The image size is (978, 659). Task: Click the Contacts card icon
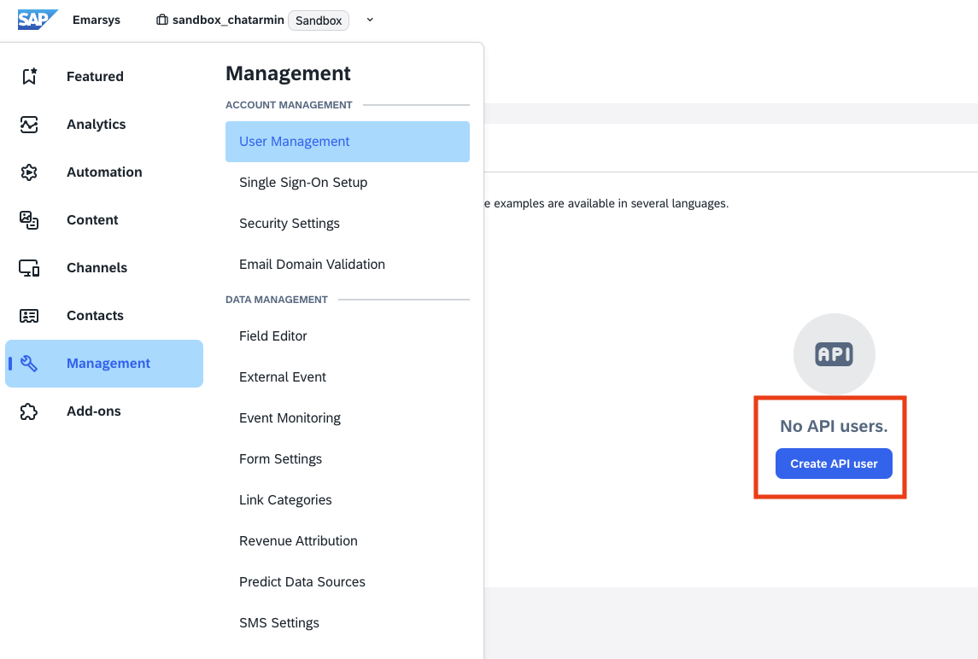[x=29, y=315]
